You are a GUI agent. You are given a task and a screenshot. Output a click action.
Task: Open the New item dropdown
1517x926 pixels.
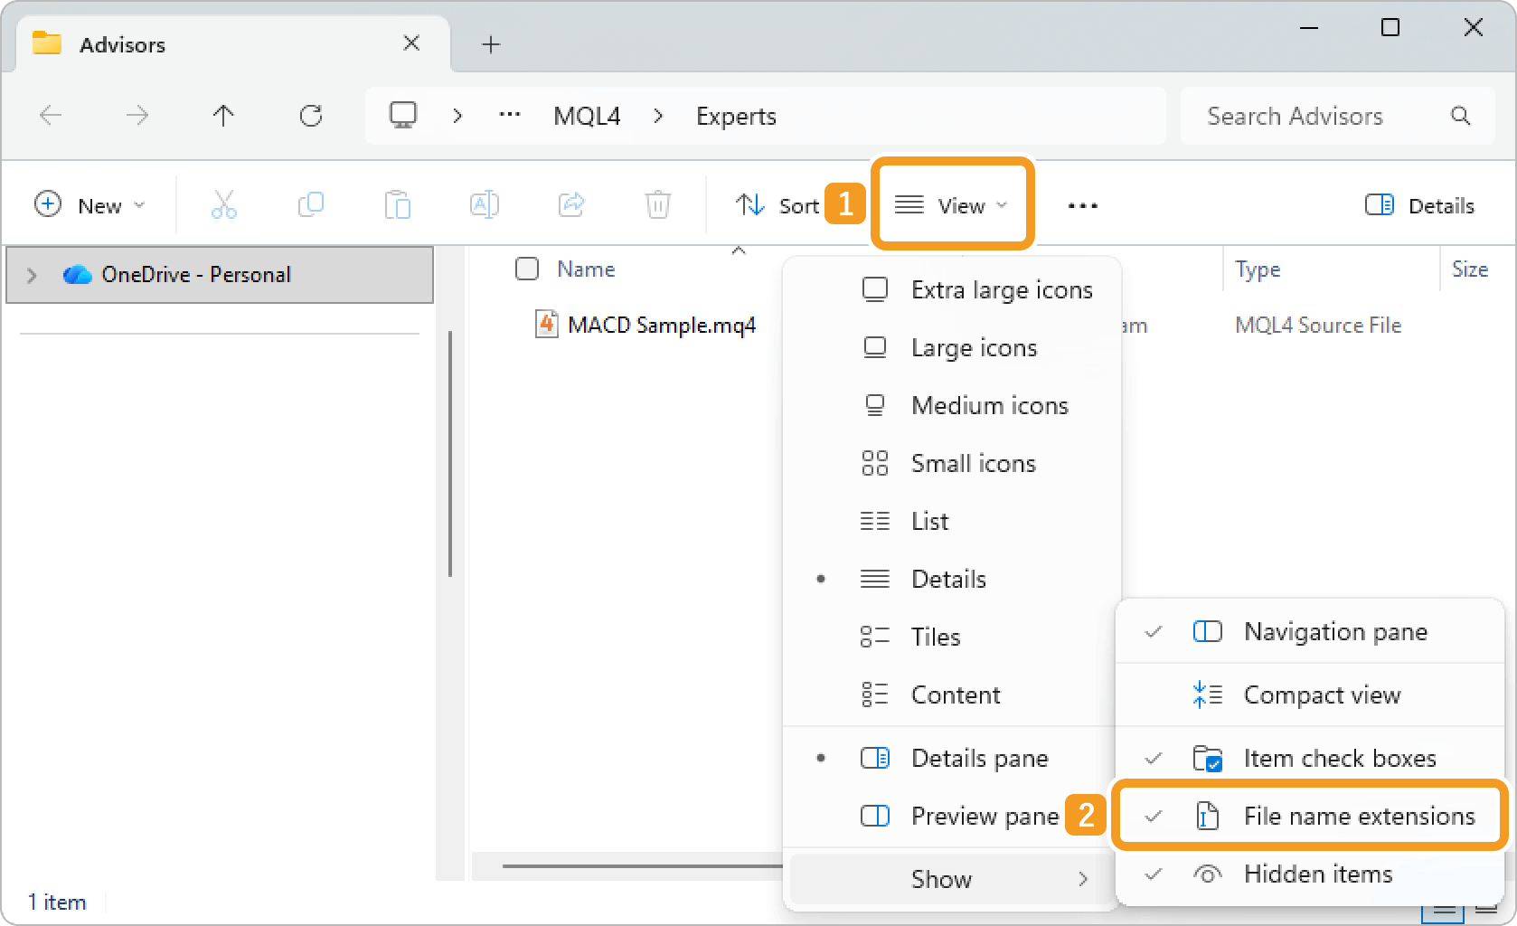pyautogui.click(x=90, y=205)
